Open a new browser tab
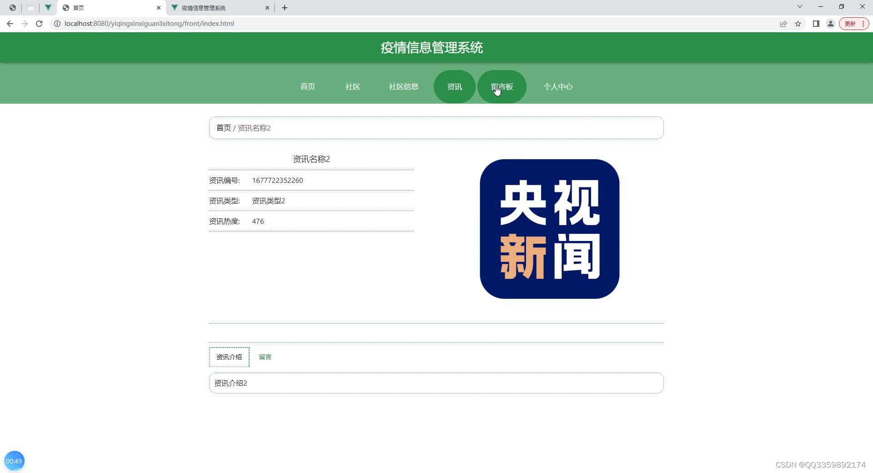This screenshot has height=473, width=873. point(285,8)
